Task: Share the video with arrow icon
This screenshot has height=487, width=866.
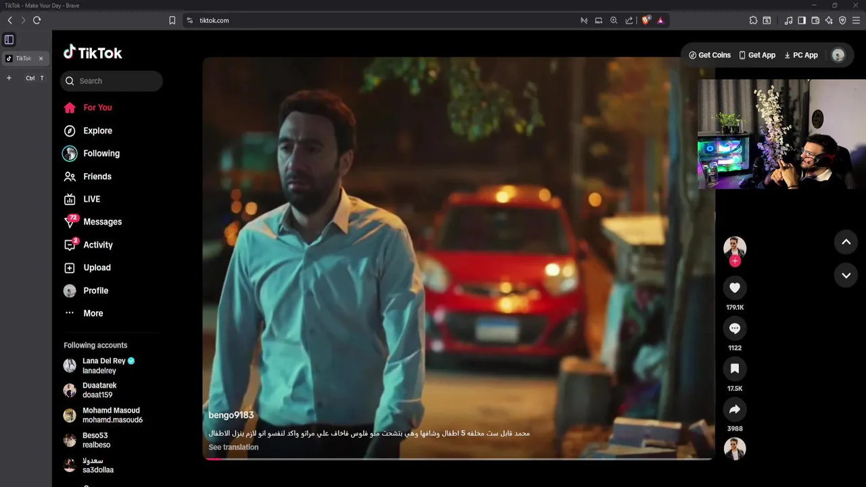Action: (735, 409)
